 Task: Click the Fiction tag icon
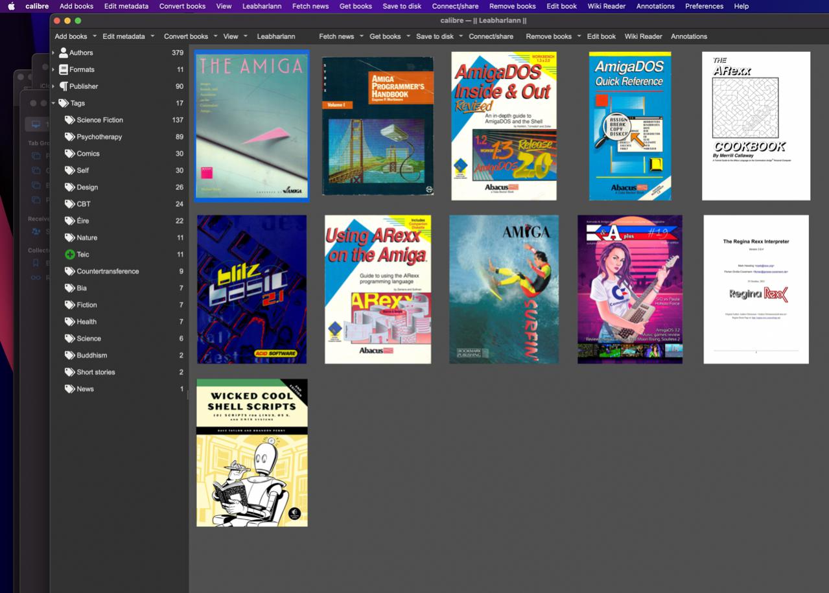[70, 305]
